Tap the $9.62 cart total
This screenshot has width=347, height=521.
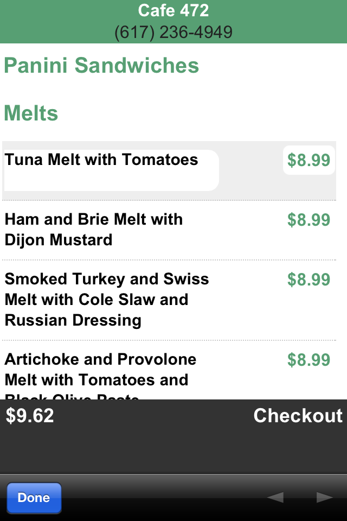30,415
